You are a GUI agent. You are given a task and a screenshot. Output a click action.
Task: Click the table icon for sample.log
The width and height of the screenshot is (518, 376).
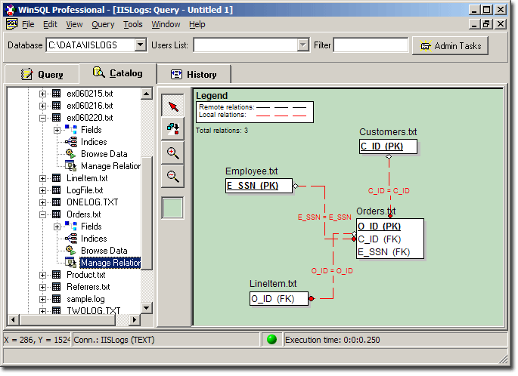[x=57, y=299]
